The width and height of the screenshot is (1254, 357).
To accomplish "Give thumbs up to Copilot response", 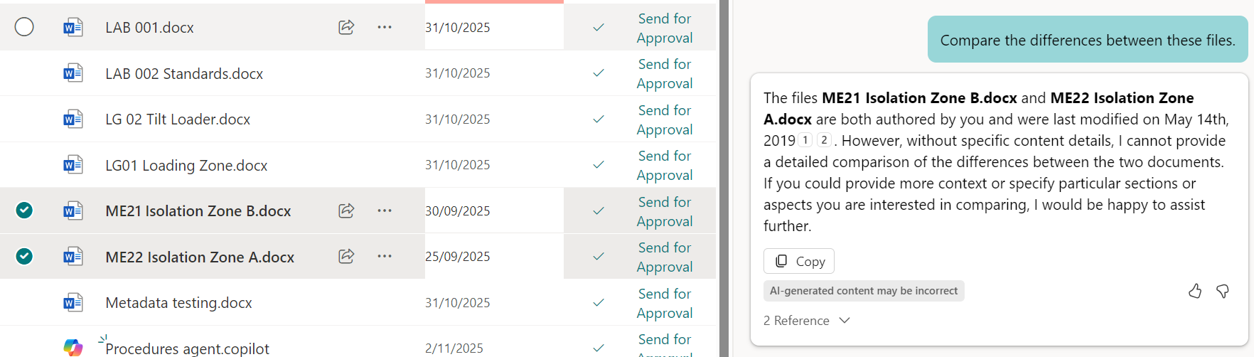I will pos(1195,291).
